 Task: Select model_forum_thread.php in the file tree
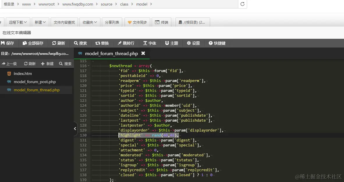point(36,90)
